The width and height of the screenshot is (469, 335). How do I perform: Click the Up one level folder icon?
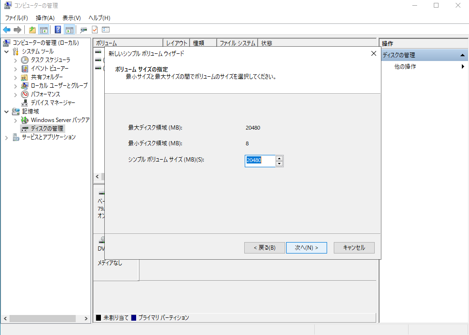32,30
